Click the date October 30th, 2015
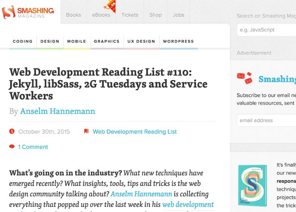This screenshot has height=212, width=296. pyautogui.click(x=44, y=131)
